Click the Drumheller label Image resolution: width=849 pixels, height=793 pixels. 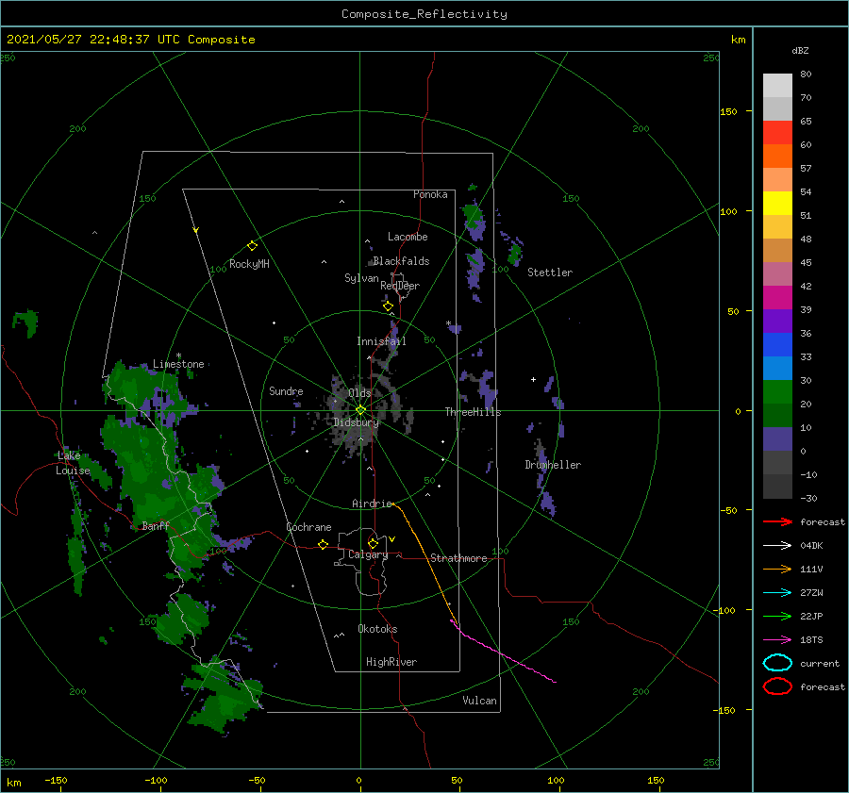pos(553,465)
